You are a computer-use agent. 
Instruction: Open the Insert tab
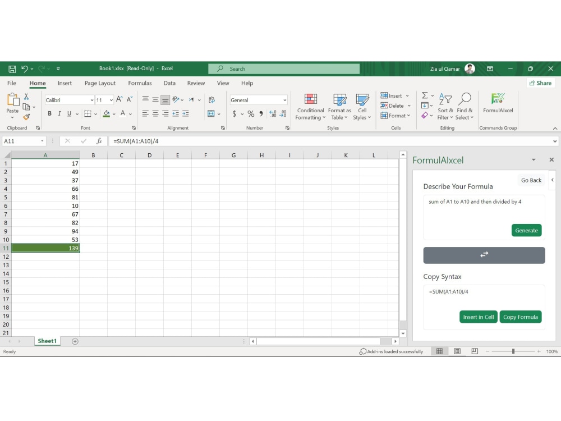(x=65, y=83)
